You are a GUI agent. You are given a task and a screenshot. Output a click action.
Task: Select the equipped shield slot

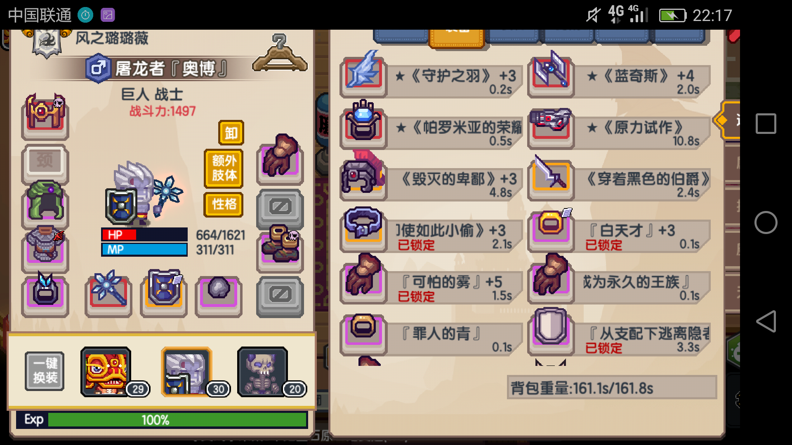(164, 290)
